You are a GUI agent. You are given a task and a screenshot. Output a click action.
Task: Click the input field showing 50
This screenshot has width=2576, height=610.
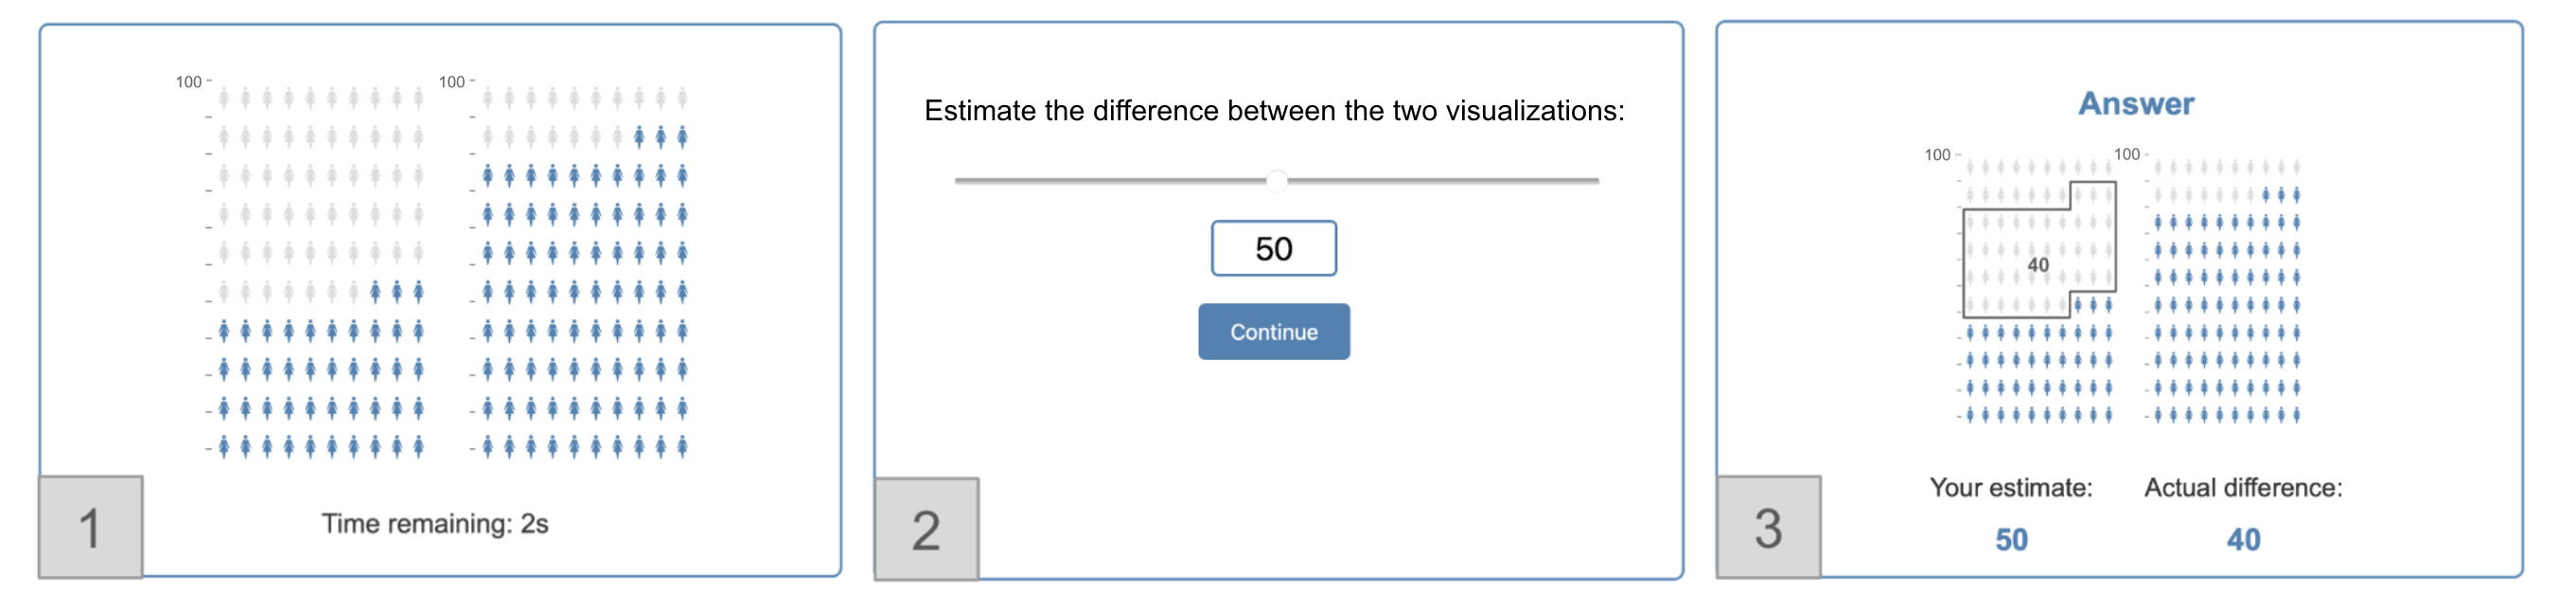coord(1273,248)
